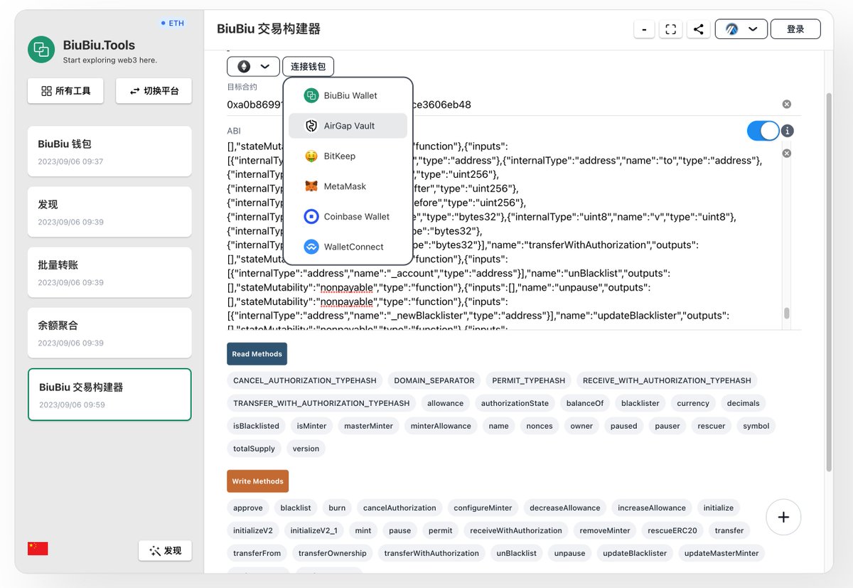Open the 余额聚合 sidebar card

(x=109, y=333)
